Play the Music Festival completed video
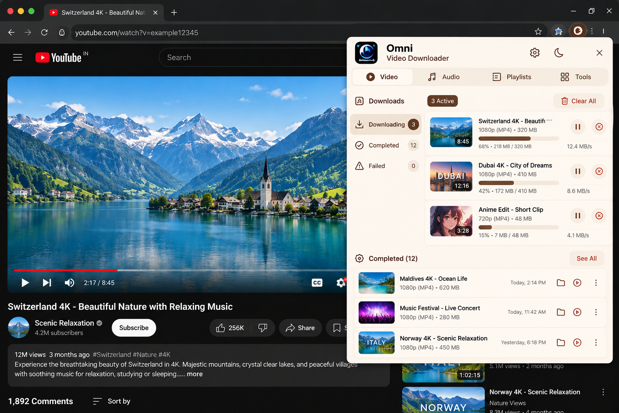This screenshot has width=619, height=413. coord(577,312)
